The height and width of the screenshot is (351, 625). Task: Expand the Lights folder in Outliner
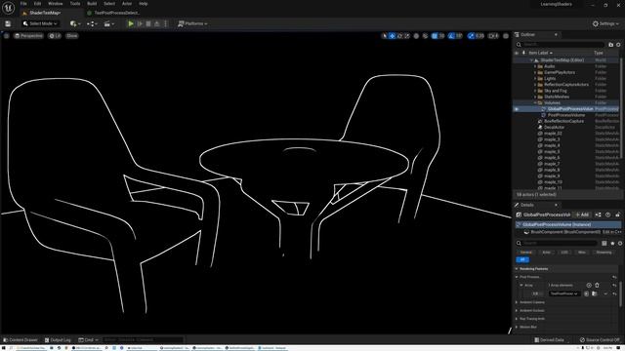click(535, 79)
